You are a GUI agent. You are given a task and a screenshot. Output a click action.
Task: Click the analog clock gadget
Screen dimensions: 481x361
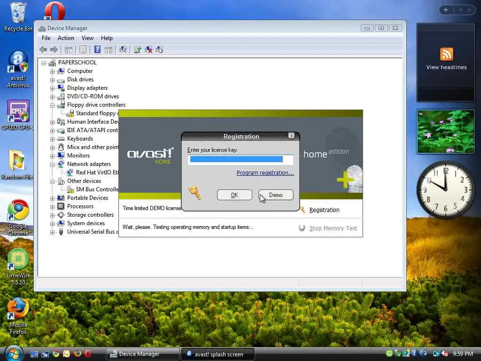446,189
